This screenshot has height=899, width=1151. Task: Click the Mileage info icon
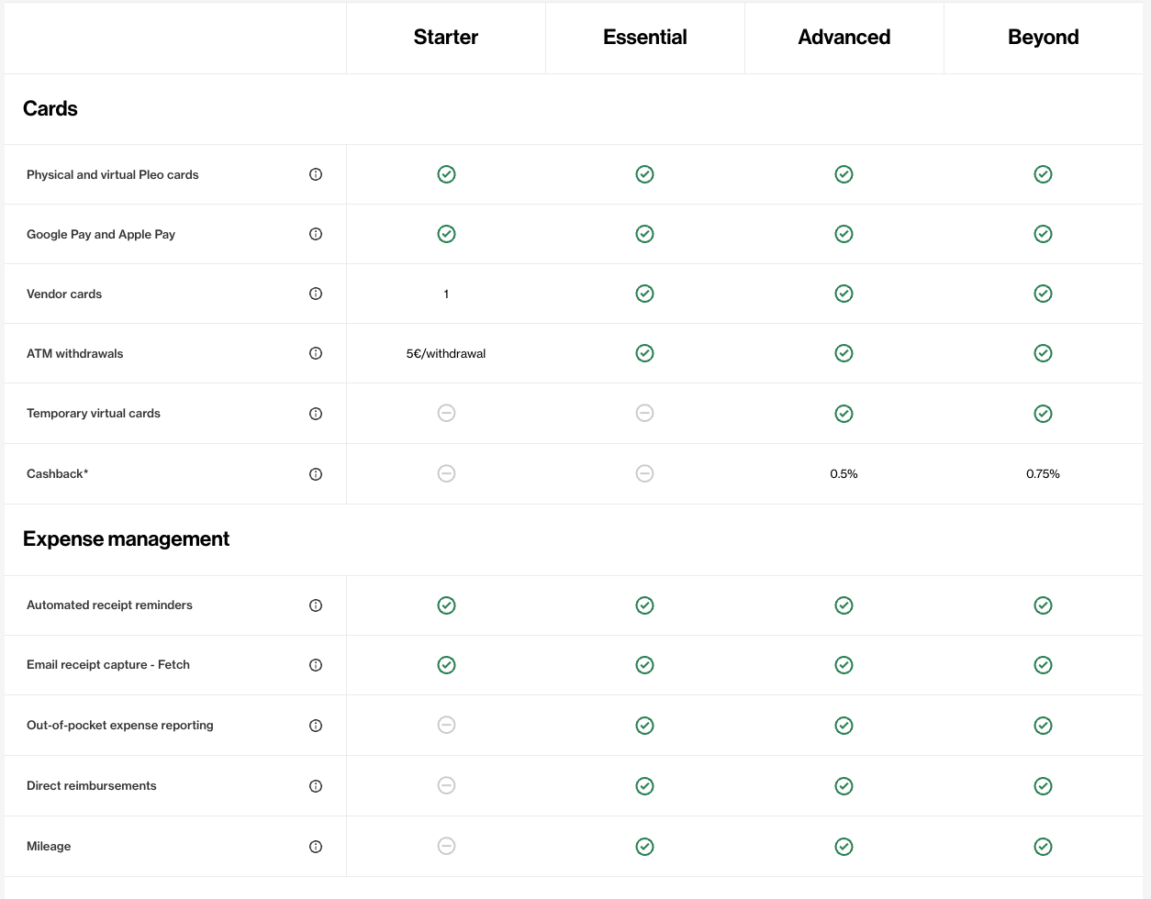pyautogui.click(x=316, y=847)
